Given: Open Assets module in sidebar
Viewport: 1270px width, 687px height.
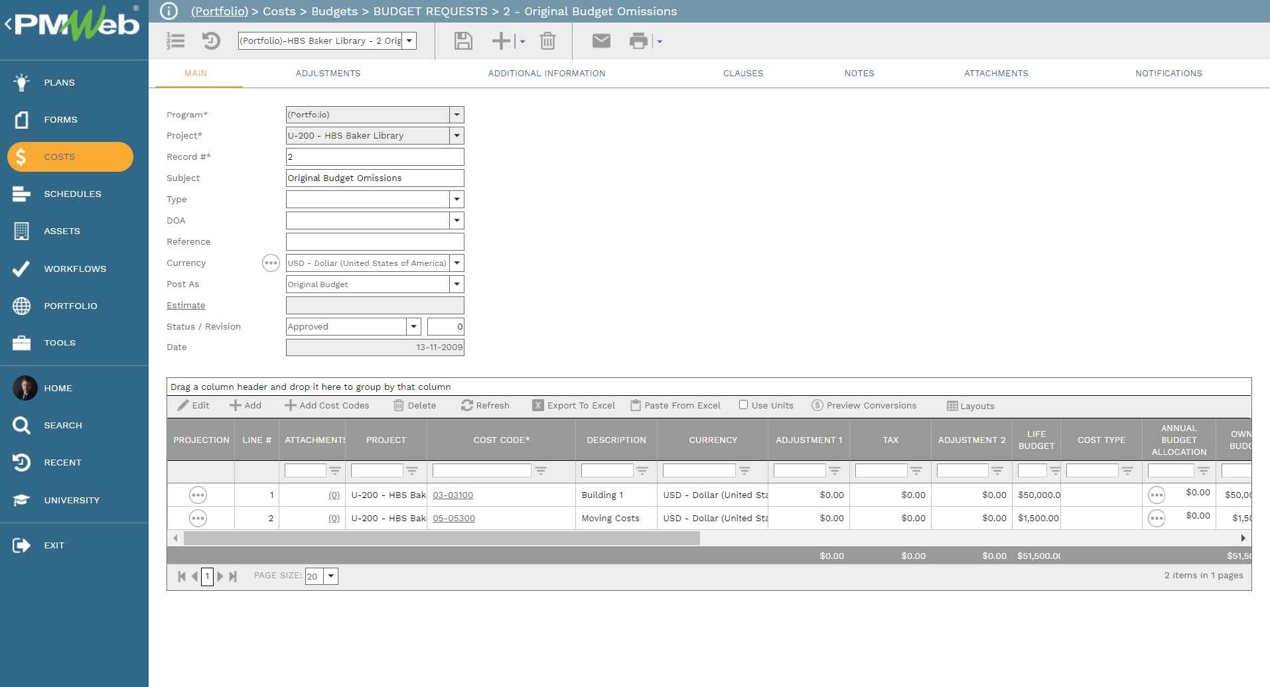Looking at the screenshot, I should coord(62,231).
